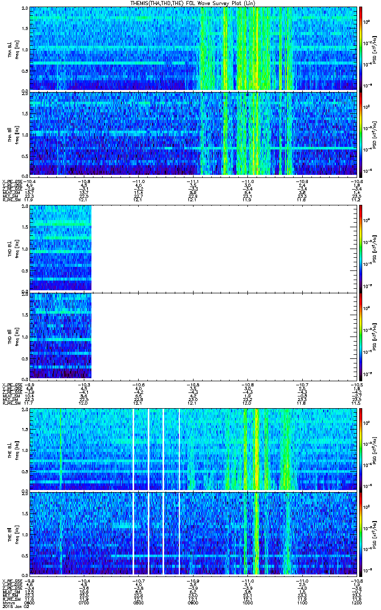
Task: Click the 0600 time tick label
Action: pos(29,603)
